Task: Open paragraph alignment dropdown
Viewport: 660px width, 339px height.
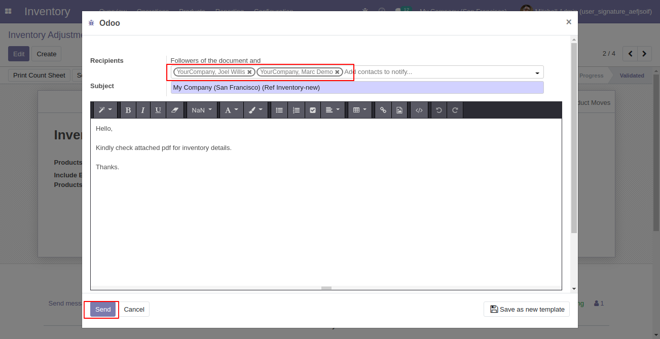Action: [x=333, y=110]
